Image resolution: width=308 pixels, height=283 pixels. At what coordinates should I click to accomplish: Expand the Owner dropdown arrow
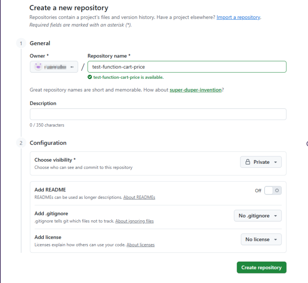tap(72, 67)
